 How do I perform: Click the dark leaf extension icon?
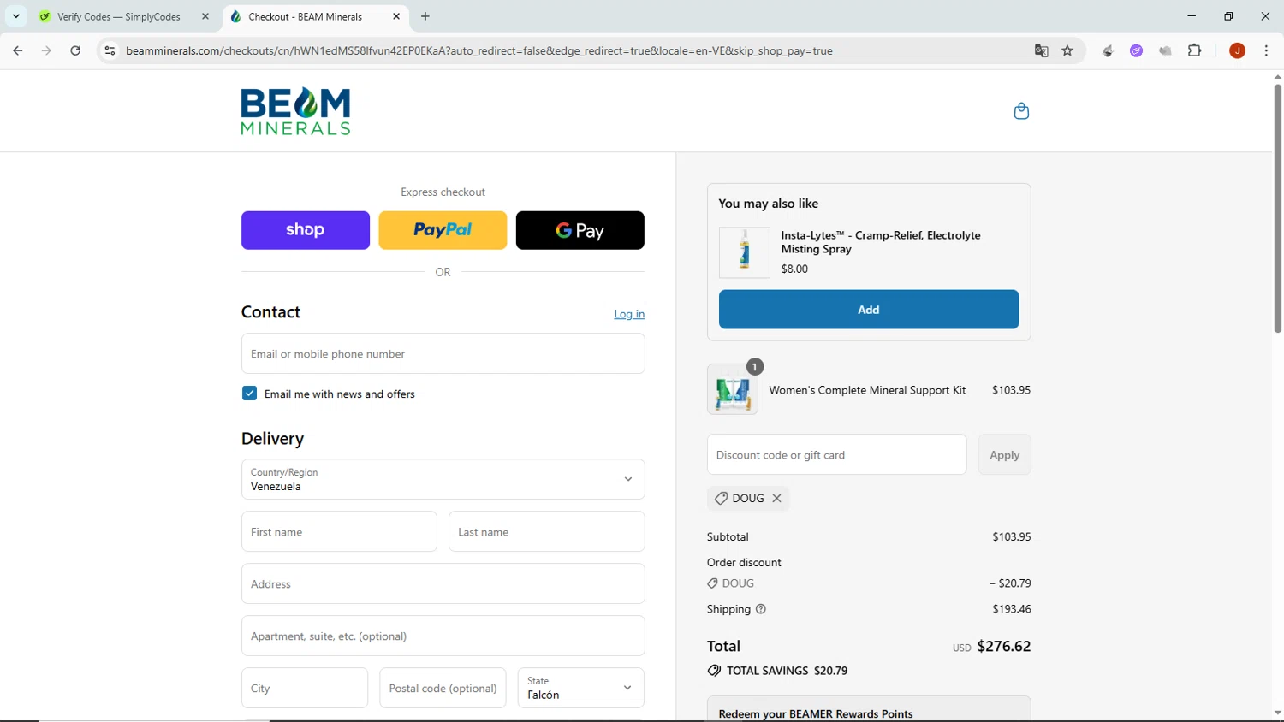point(1108,50)
